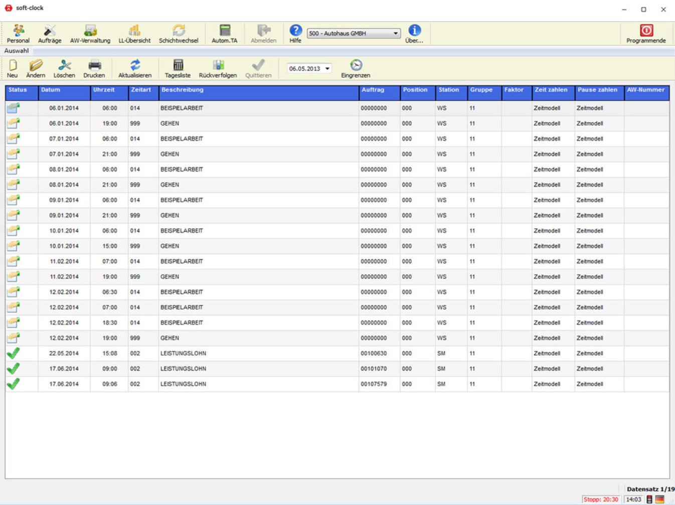Click the Quittieren checkmark icon

point(258,65)
